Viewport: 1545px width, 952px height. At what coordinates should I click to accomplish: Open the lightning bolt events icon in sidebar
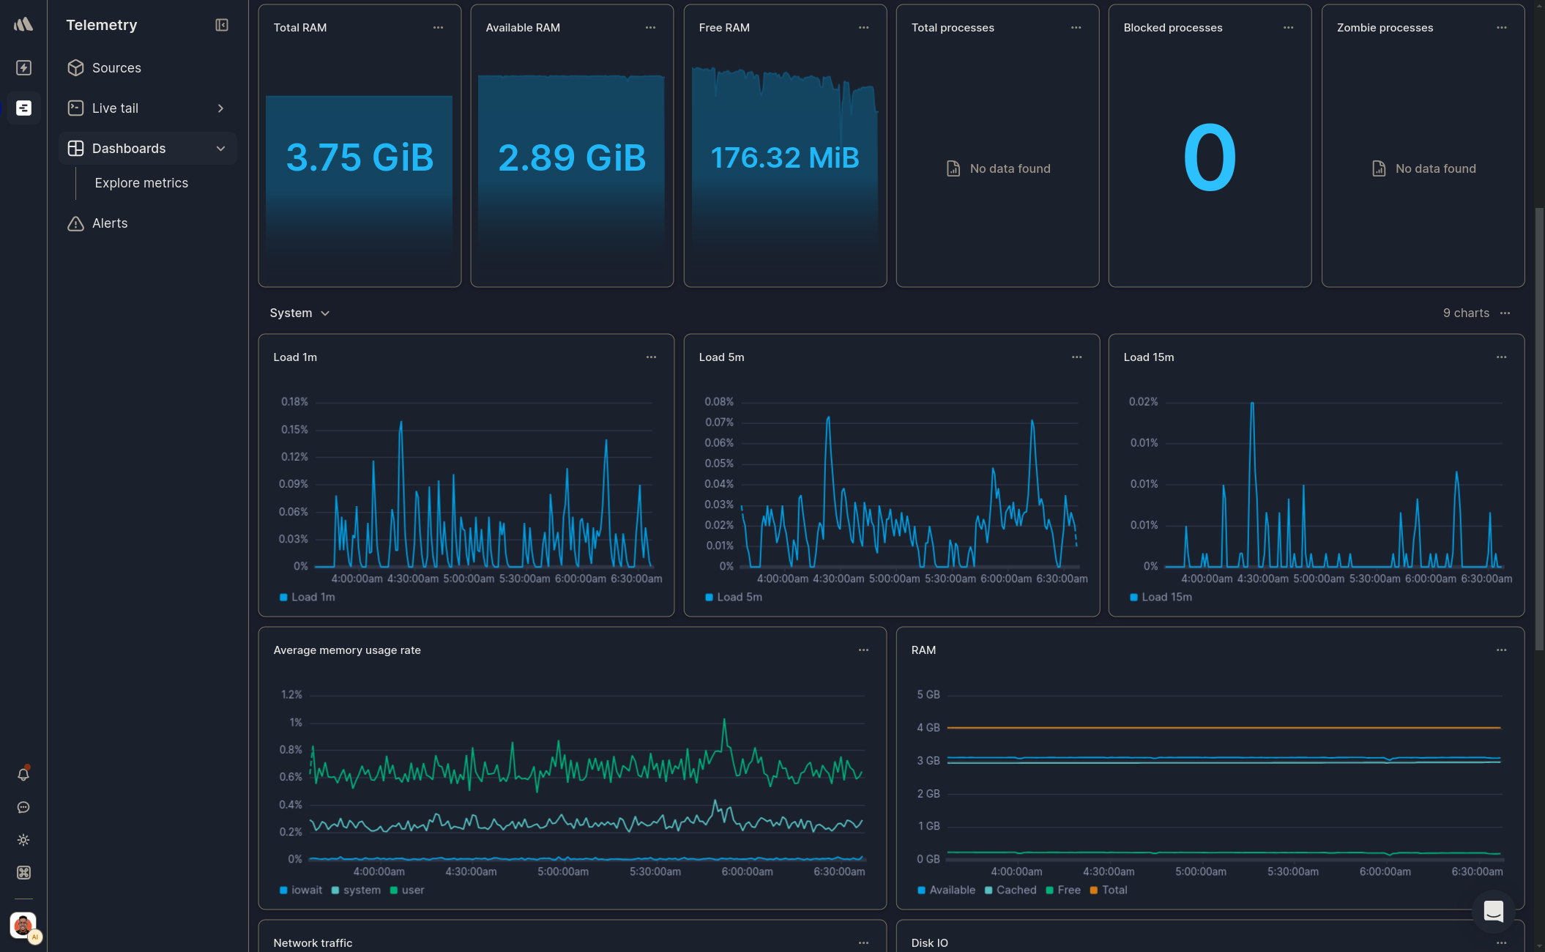[x=23, y=67]
